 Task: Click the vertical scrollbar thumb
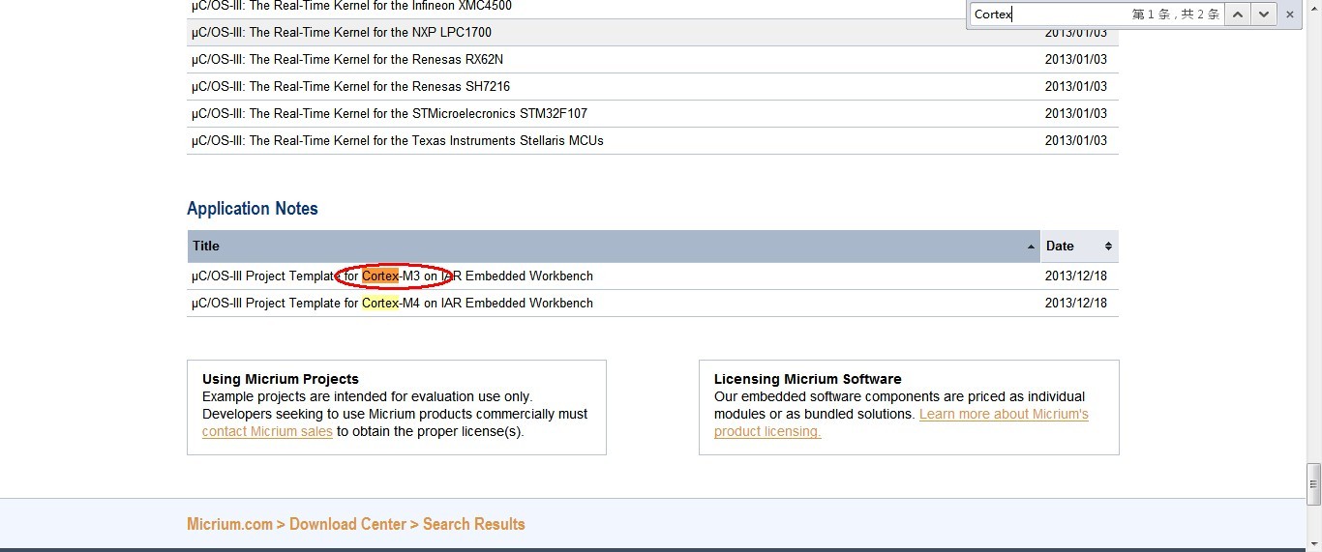tap(1313, 483)
